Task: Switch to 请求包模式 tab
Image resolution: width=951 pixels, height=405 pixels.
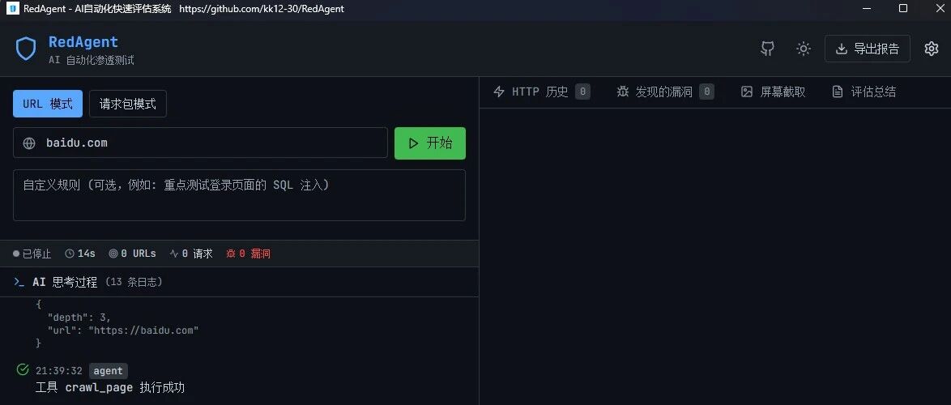Action: click(x=128, y=104)
